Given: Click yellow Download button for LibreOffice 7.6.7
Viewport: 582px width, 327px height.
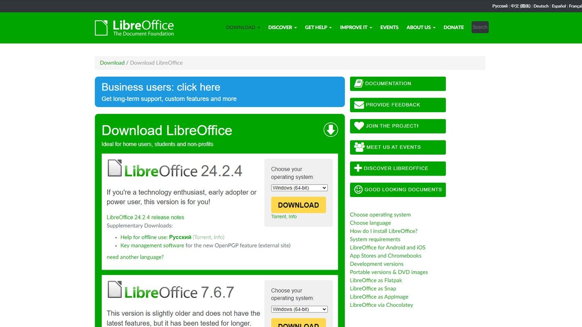Looking at the screenshot, I should (298, 323).
